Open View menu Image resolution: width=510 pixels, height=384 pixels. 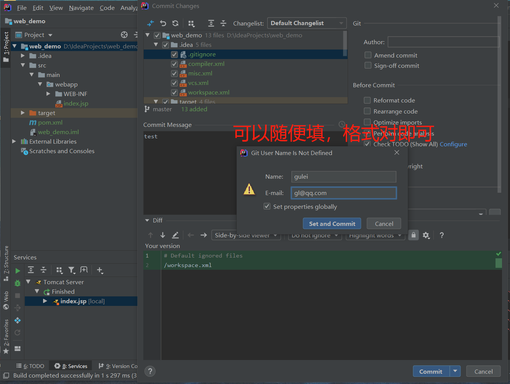pyautogui.click(x=56, y=8)
